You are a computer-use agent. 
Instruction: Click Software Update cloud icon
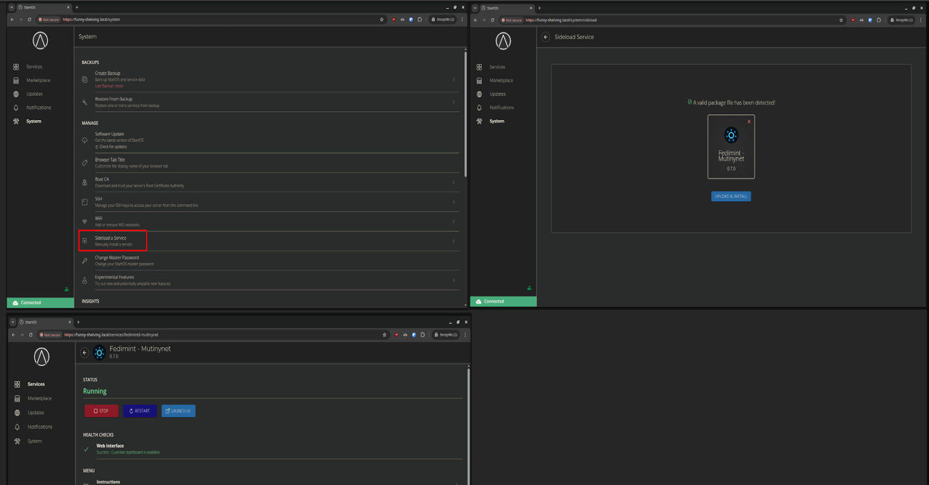(85, 140)
